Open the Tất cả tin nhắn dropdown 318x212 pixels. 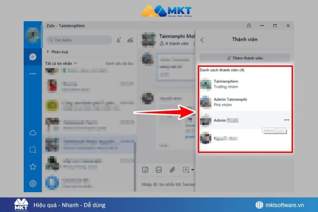click(61, 63)
